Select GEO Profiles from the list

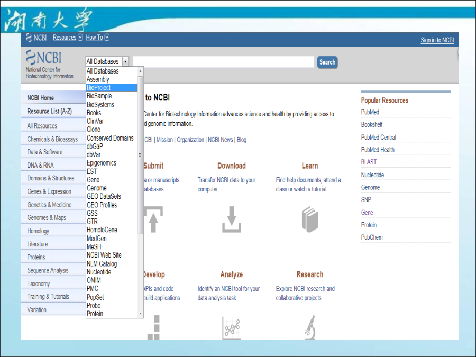[x=112, y=205]
